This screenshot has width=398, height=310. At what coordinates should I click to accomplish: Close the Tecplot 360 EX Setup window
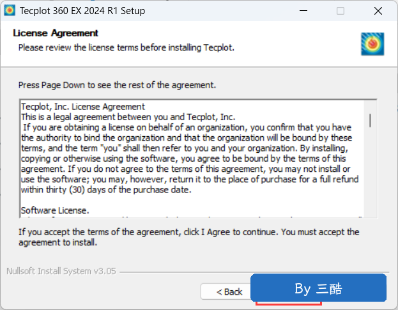pyautogui.click(x=378, y=11)
